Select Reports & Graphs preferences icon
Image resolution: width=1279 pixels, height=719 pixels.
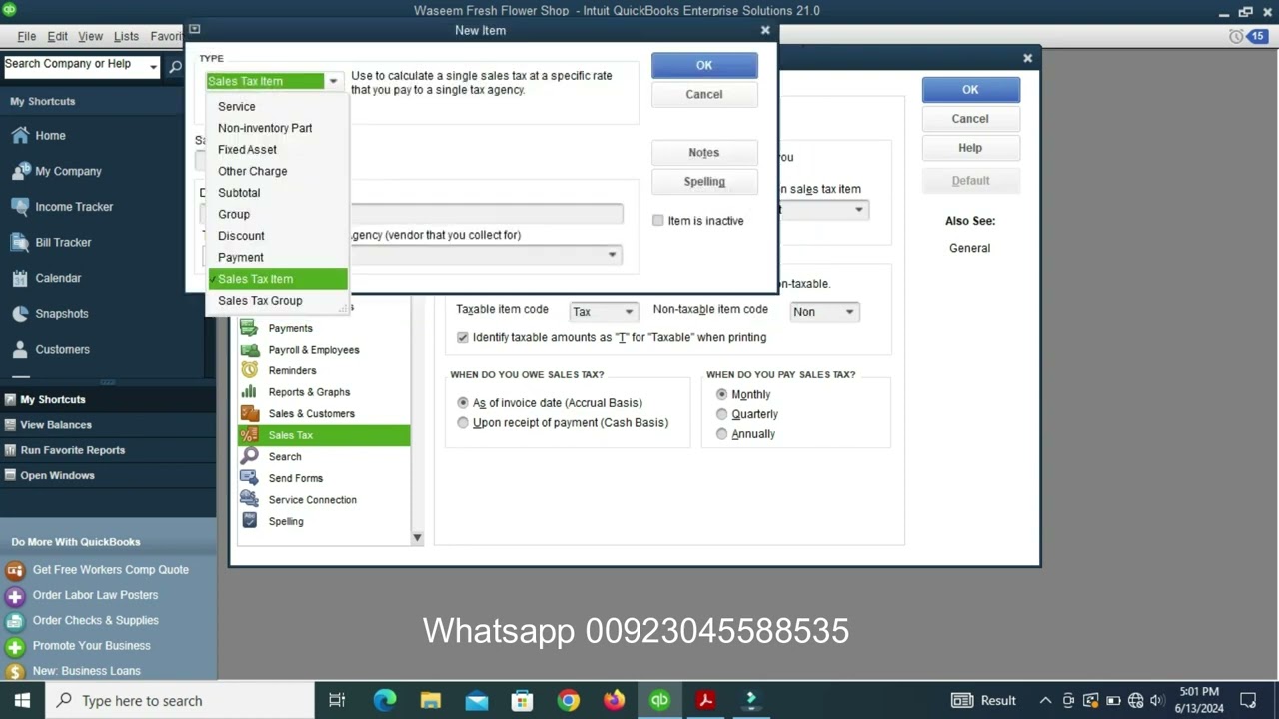pos(250,392)
